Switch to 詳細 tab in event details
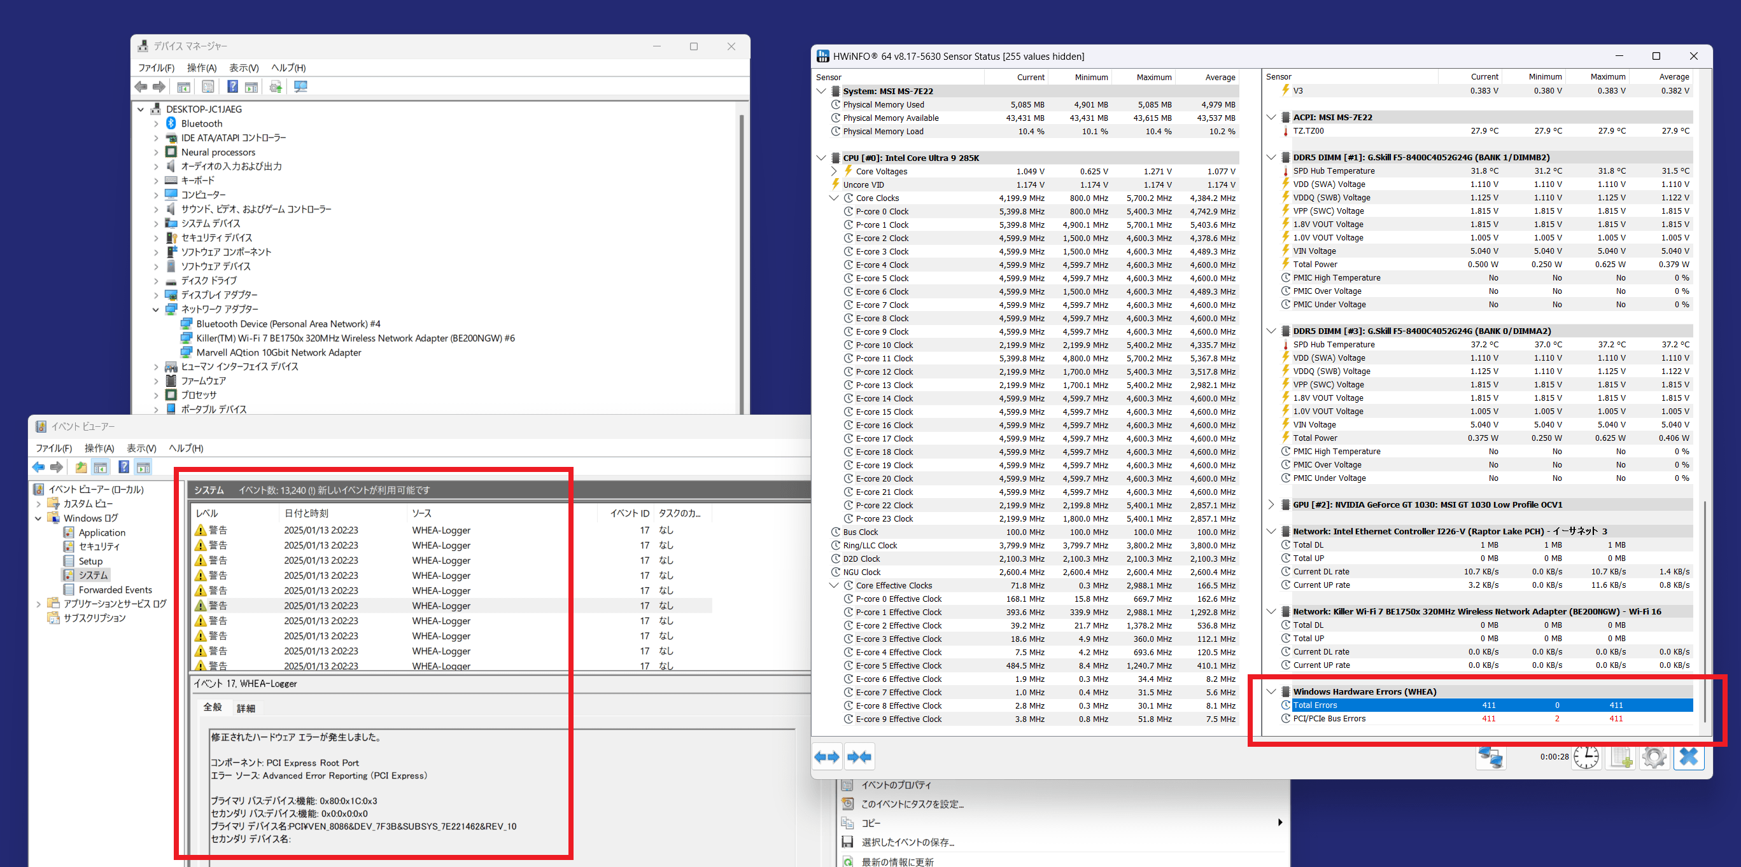Screen dimensions: 1741x867 click(246, 707)
